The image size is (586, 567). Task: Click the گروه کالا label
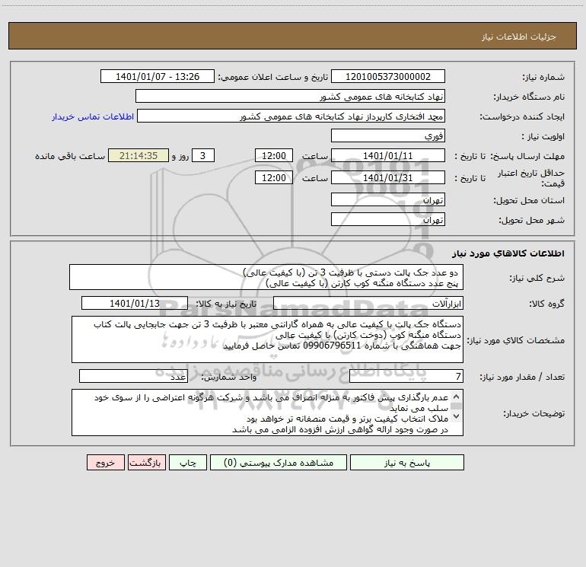click(x=546, y=304)
